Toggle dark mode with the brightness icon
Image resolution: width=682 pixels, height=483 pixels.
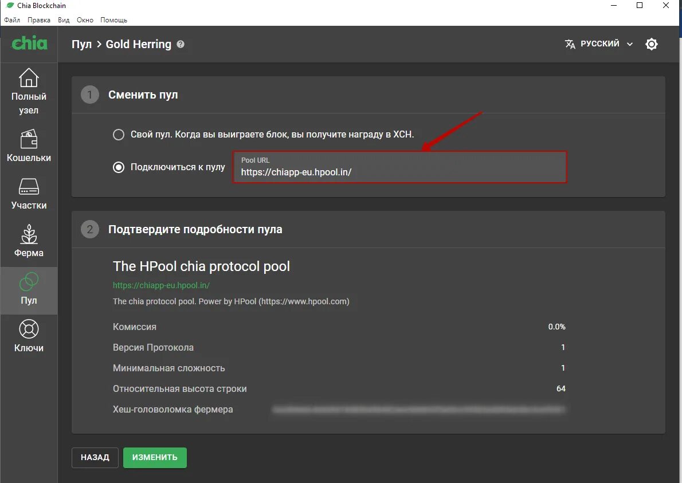652,44
